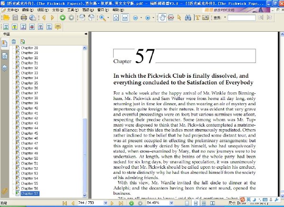
Task: Open the zoom in dropdown arrow
Action: click(x=153, y=18)
